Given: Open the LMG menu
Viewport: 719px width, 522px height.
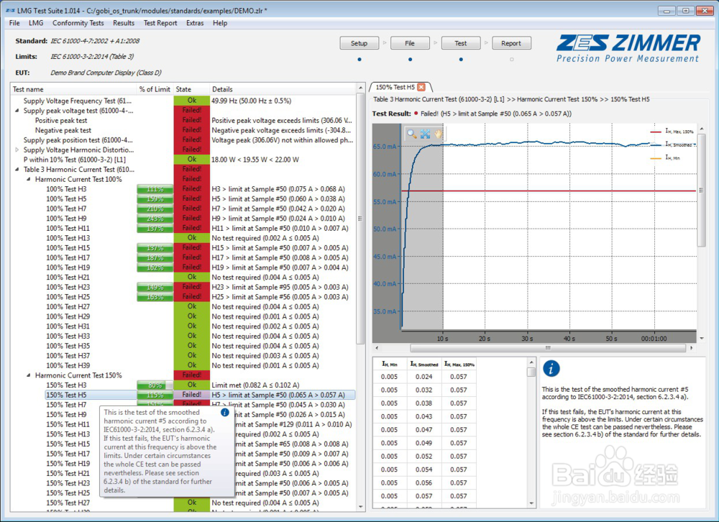Looking at the screenshot, I should tap(36, 23).
